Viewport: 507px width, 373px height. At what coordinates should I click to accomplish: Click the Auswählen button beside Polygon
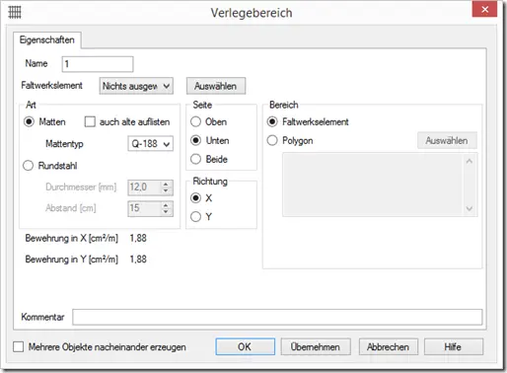(447, 140)
